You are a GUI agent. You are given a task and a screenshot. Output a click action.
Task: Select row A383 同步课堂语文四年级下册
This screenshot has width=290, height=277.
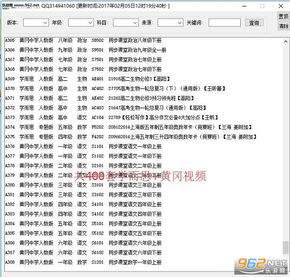[x=83, y=214]
